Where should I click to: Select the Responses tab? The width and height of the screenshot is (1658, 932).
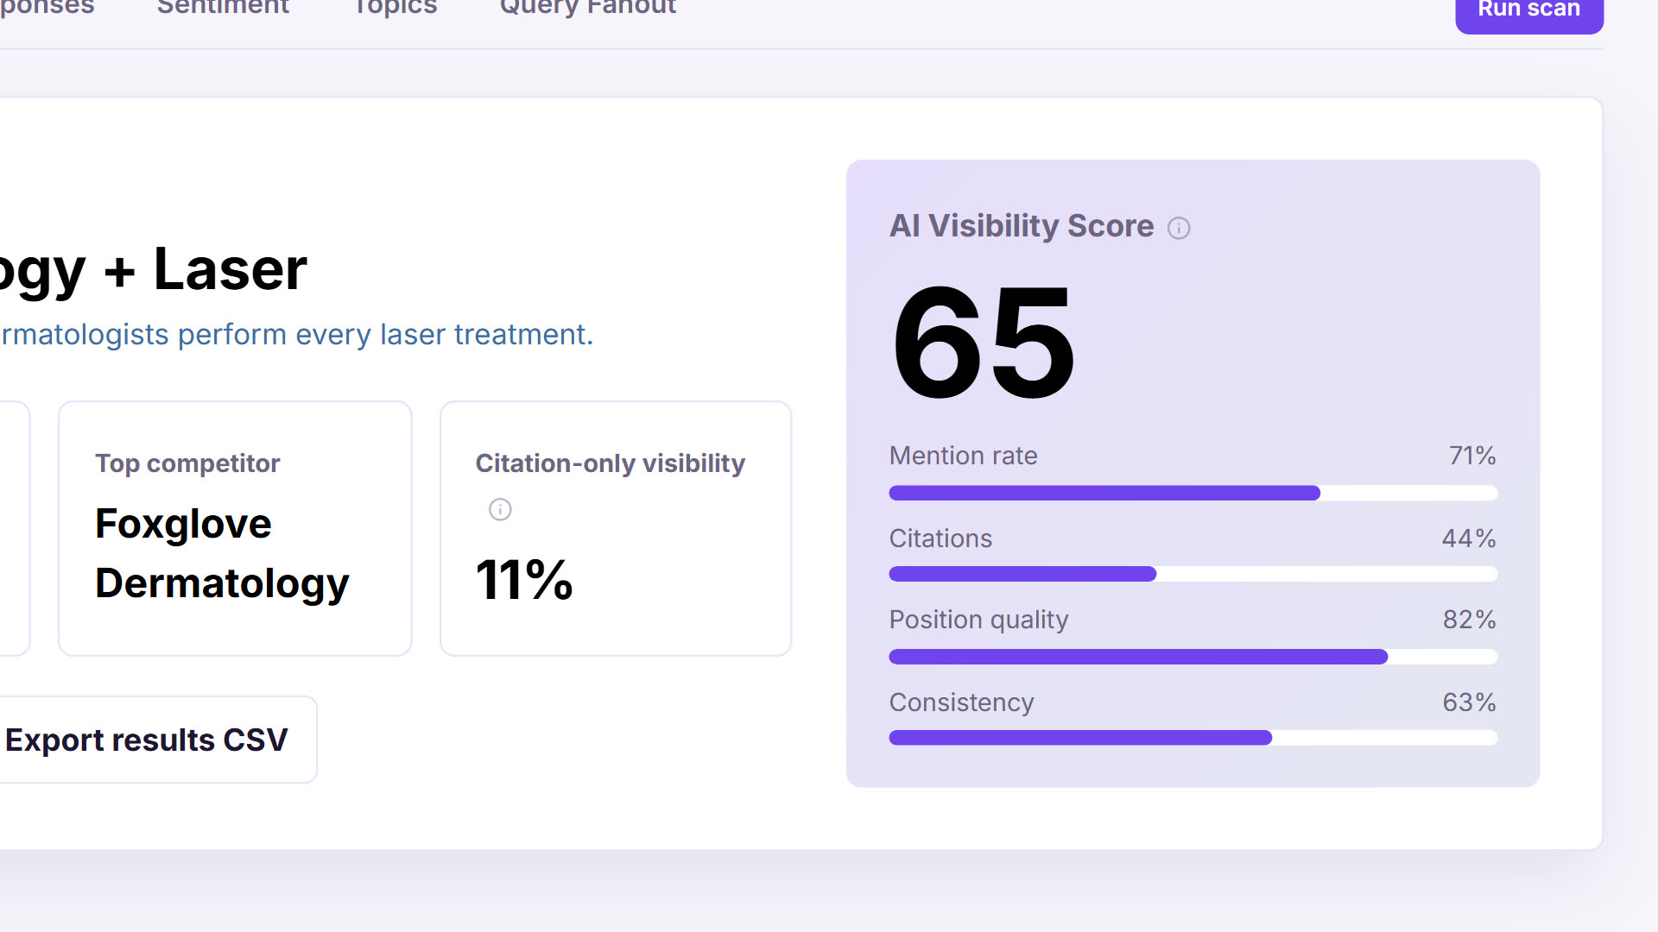pos(47,7)
